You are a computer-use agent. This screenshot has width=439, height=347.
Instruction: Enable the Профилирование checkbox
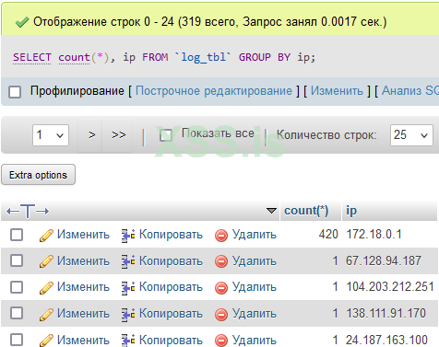(x=15, y=92)
